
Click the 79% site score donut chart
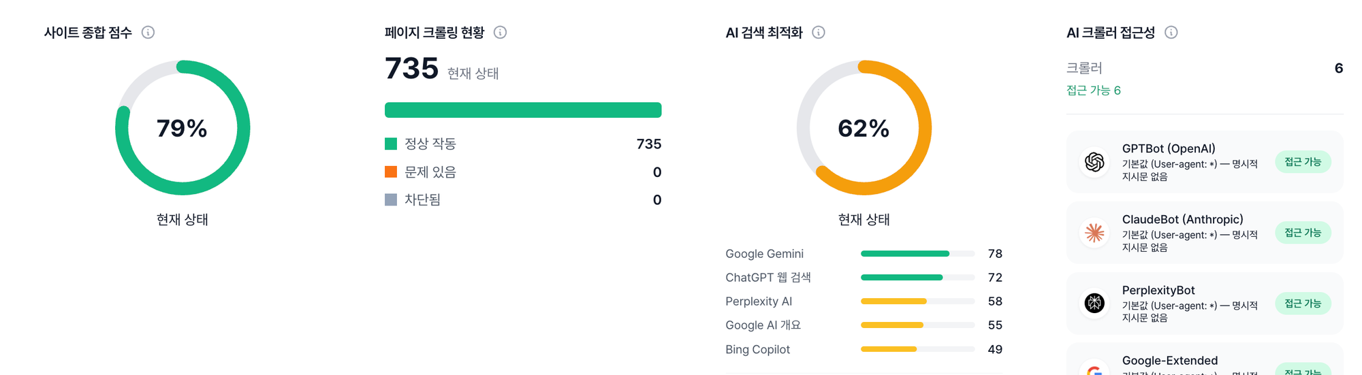[x=183, y=128]
